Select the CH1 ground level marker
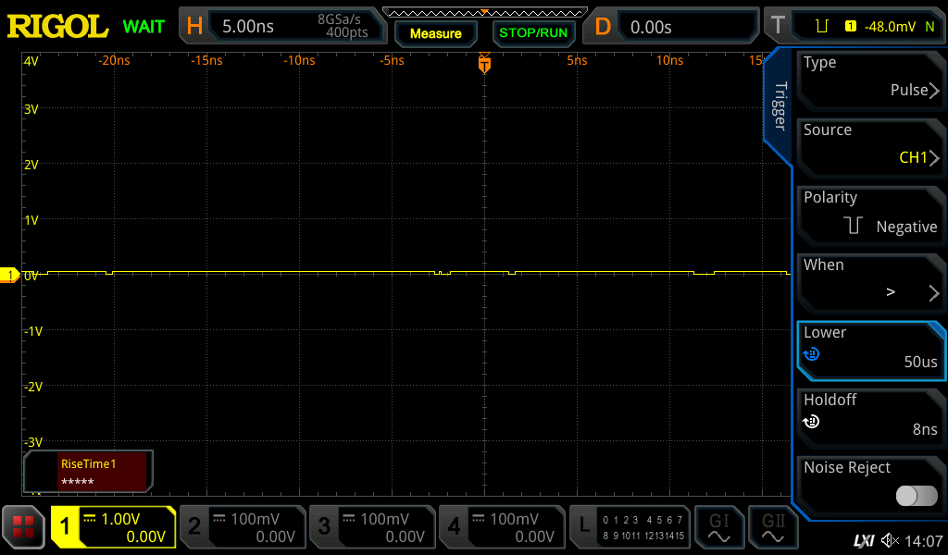The image size is (948, 555). point(9,275)
